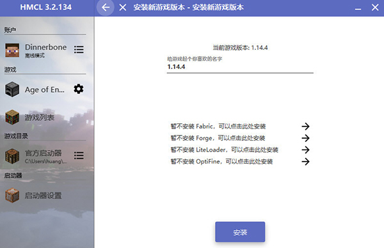Close the HMCL window
The image size is (384, 248).
coord(375,8)
